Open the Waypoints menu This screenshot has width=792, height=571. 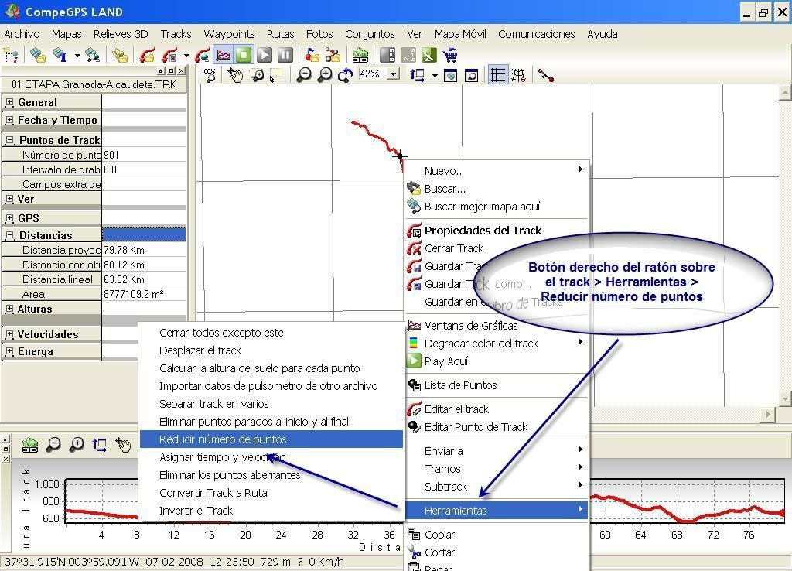[x=229, y=34]
